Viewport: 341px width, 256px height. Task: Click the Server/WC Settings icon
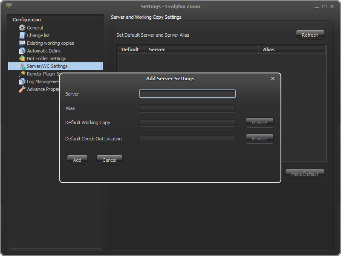22,66
